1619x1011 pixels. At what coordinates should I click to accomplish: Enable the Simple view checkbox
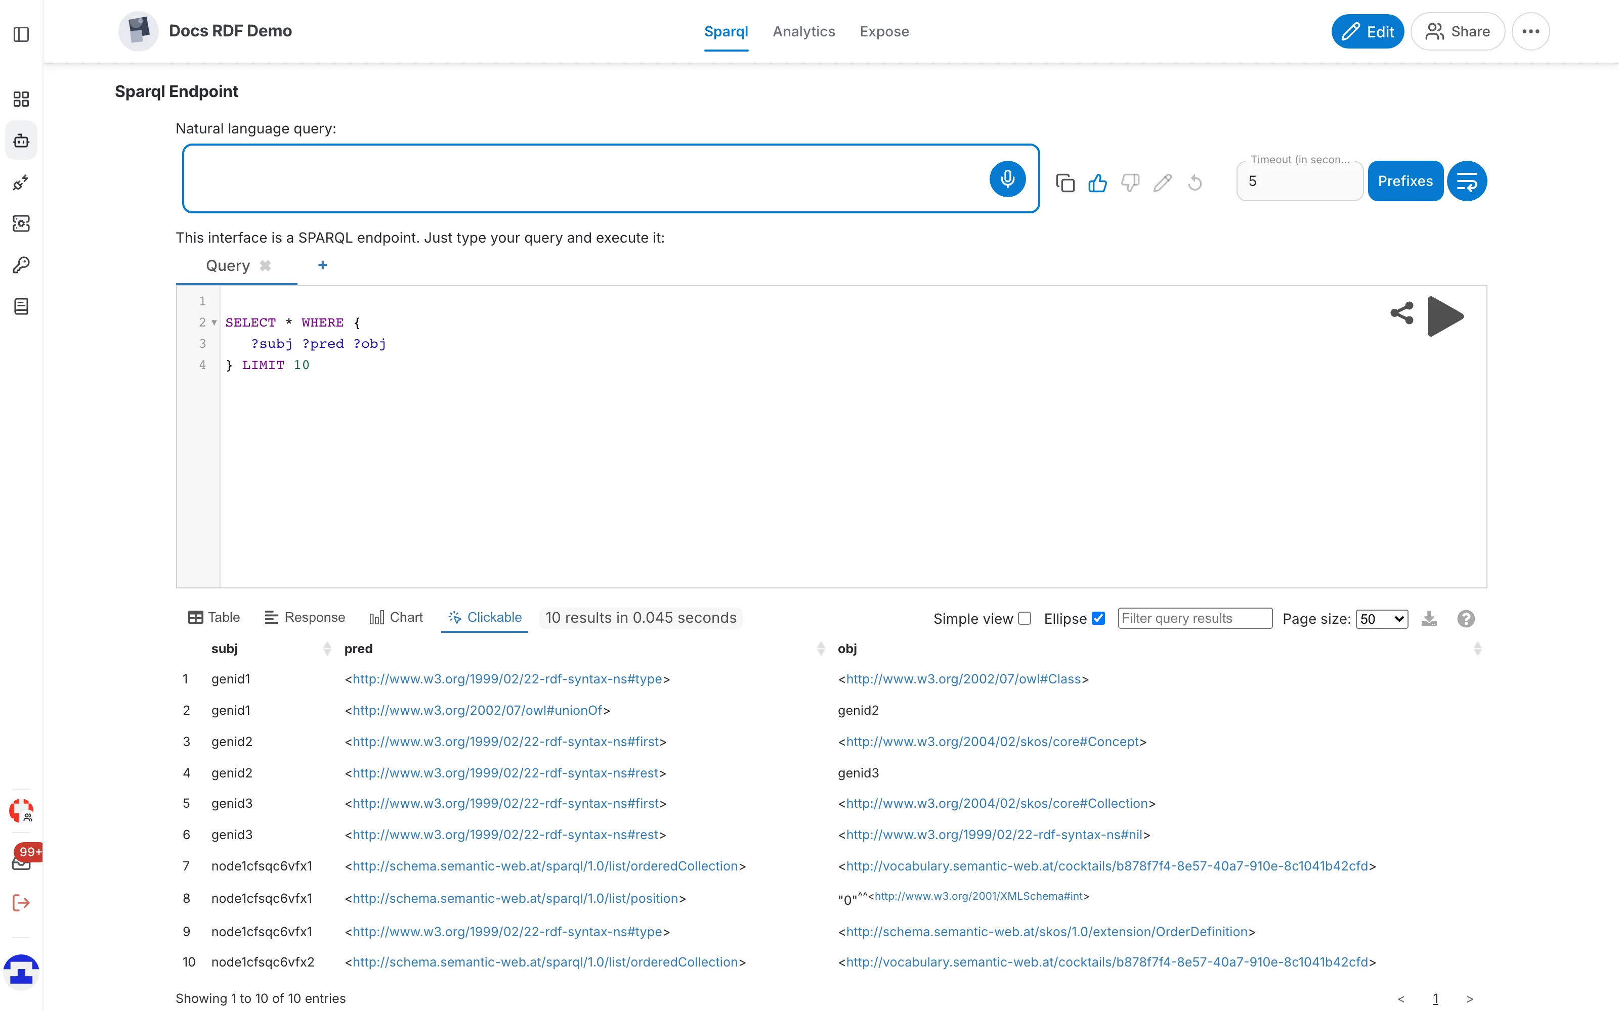(x=1024, y=619)
